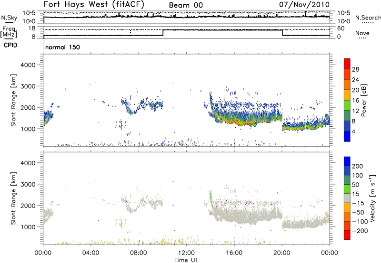Image resolution: width=381 pixels, height=263 pixels.
Task: Click the '4' Power colorbar label
Action: (x=353, y=131)
